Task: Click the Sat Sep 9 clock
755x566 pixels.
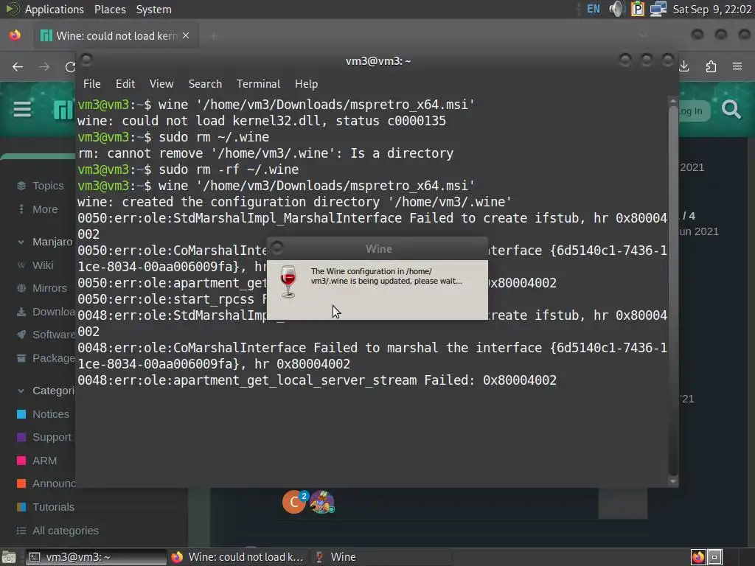Action: coord(711,9)
